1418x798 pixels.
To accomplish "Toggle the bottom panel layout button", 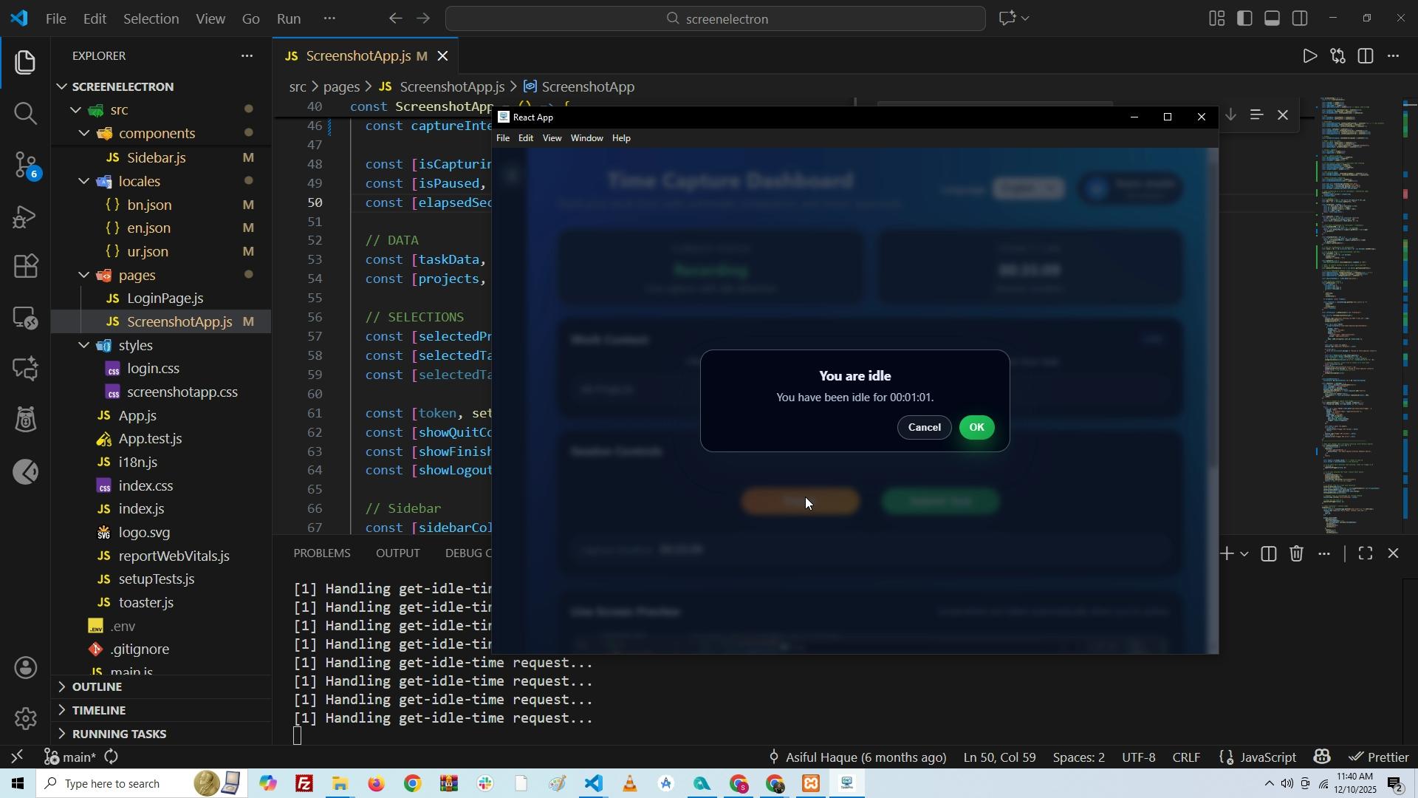I will tap(1273, 18).
